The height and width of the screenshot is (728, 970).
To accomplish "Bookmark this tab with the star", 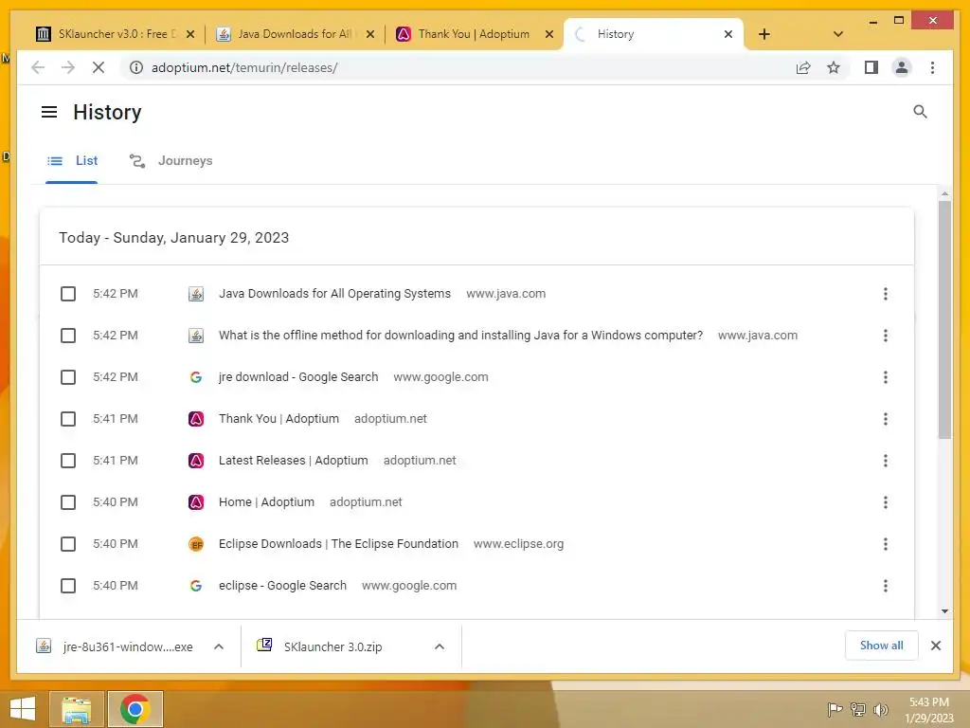I will (x=834, y=67).
